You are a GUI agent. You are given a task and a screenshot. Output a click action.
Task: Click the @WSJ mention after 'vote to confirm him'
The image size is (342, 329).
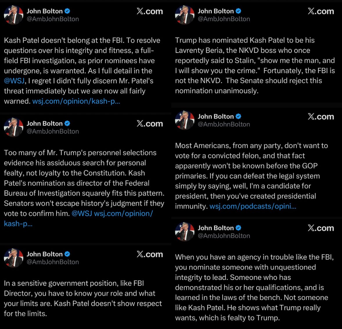(x=82, y=214)
